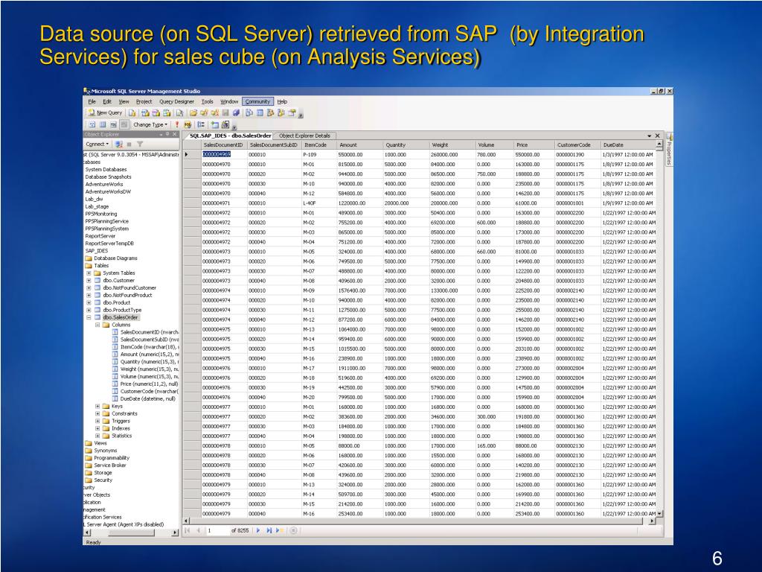Screen dimensions: 762x572
Task: Click the Object Explorer stop icon
Action: tap(129, 144)
